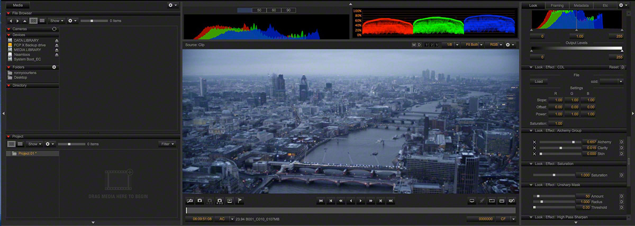Viewport: 635px width, 226px height.
Task: Collapse the Project panel
Action: click(8, 137)
